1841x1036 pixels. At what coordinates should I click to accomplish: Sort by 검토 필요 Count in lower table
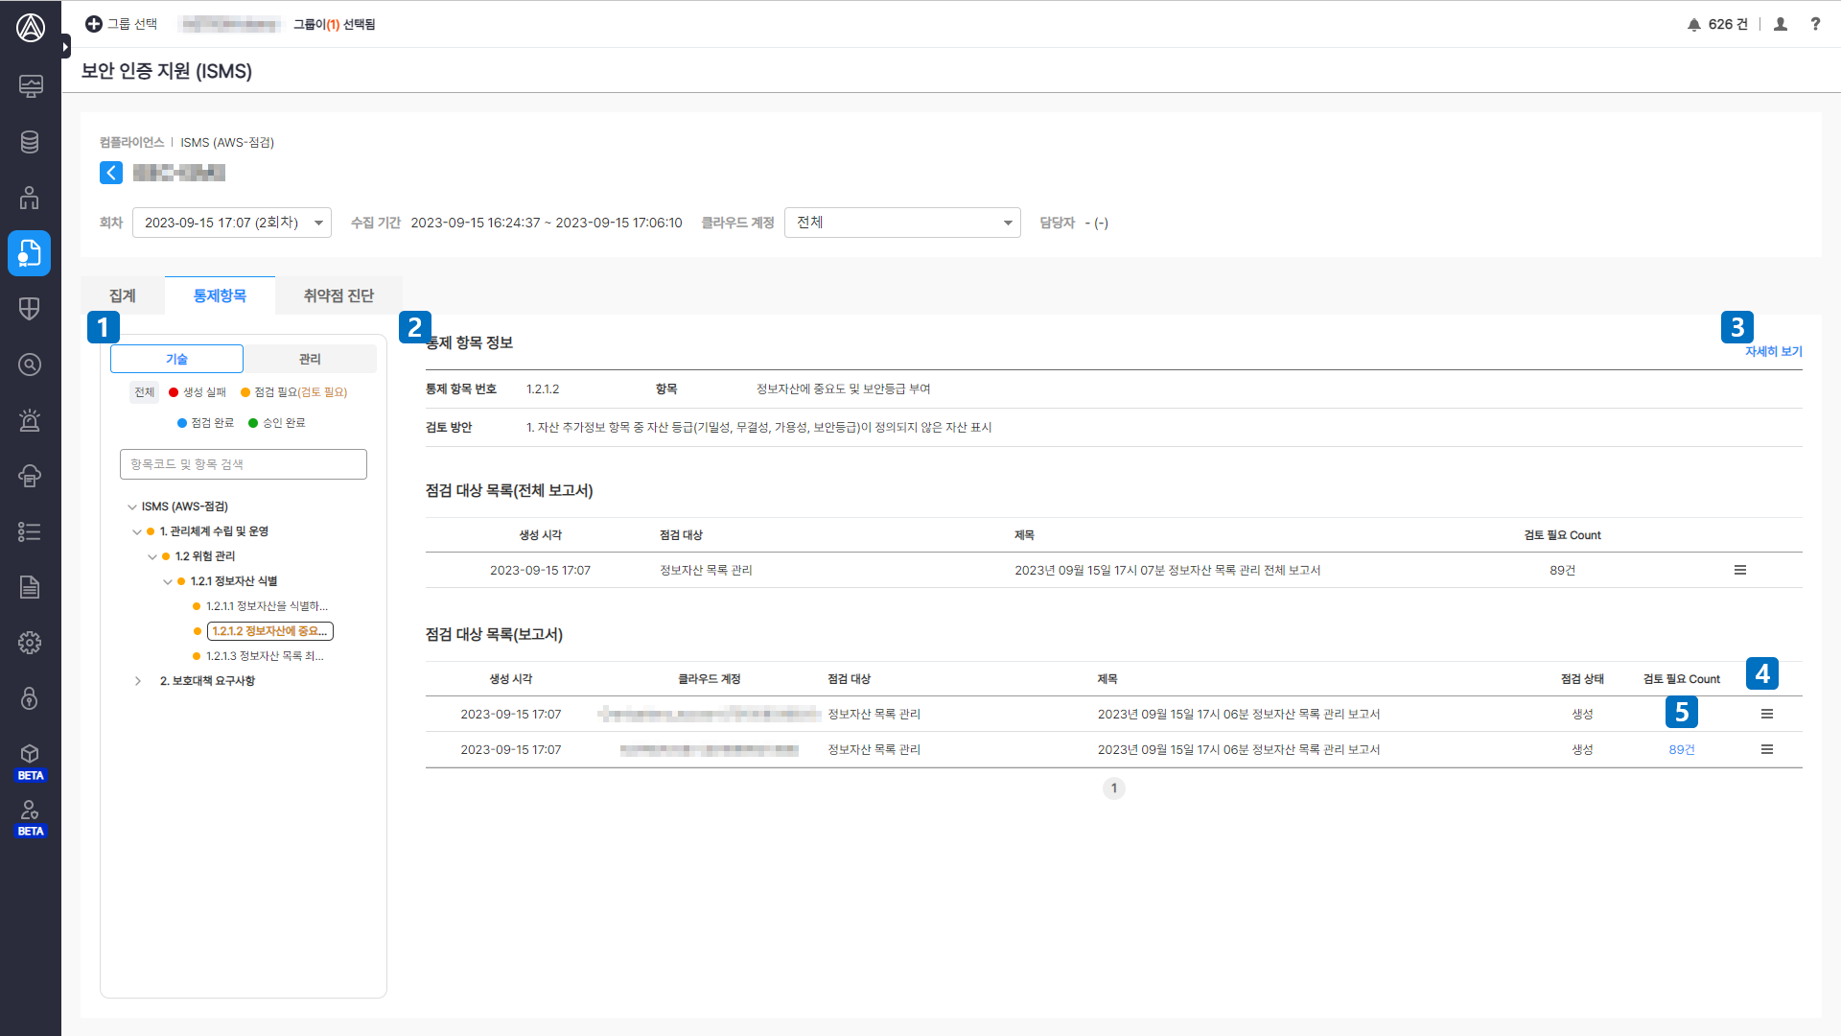pos(1682,679)
